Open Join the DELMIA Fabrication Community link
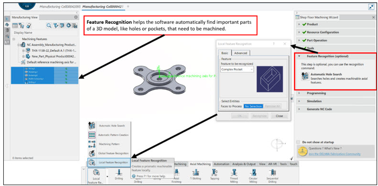Screen dimensions: 378x186 point(335,154)
